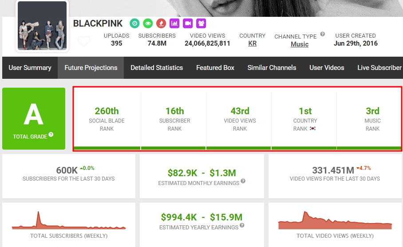Click the A Total Grade box
The width and height of the screenshot is (403, 247).
[x=34, y=119]
